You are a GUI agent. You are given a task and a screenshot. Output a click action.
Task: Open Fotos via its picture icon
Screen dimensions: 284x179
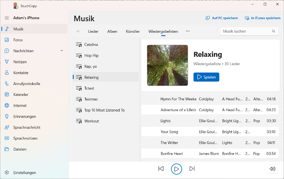pyautogui.click(x=7, y=40)
